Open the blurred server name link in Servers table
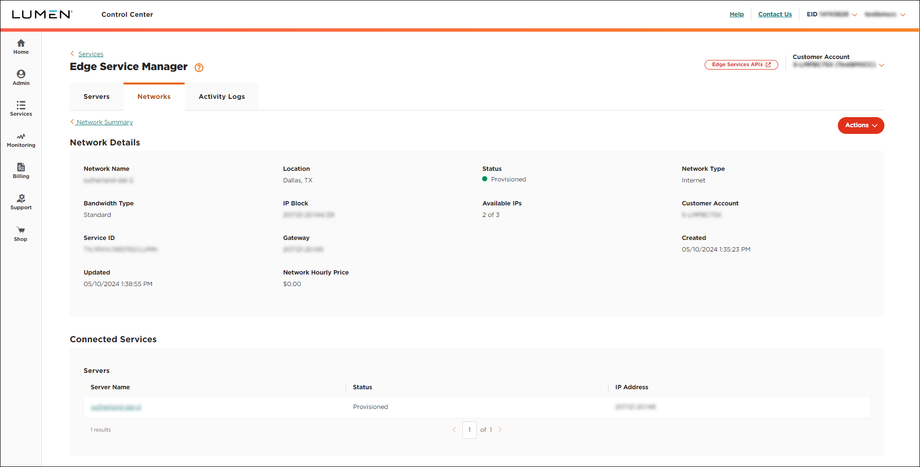This screenshot has height=467, width=920. click(116, 407)
